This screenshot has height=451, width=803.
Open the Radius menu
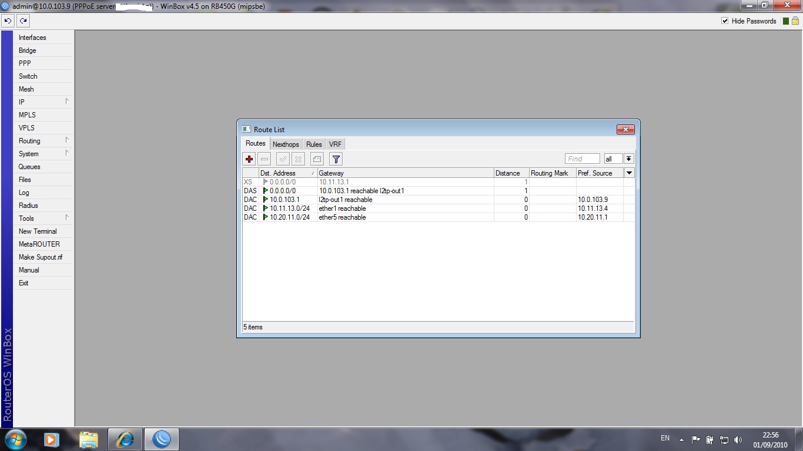(44, 206)
